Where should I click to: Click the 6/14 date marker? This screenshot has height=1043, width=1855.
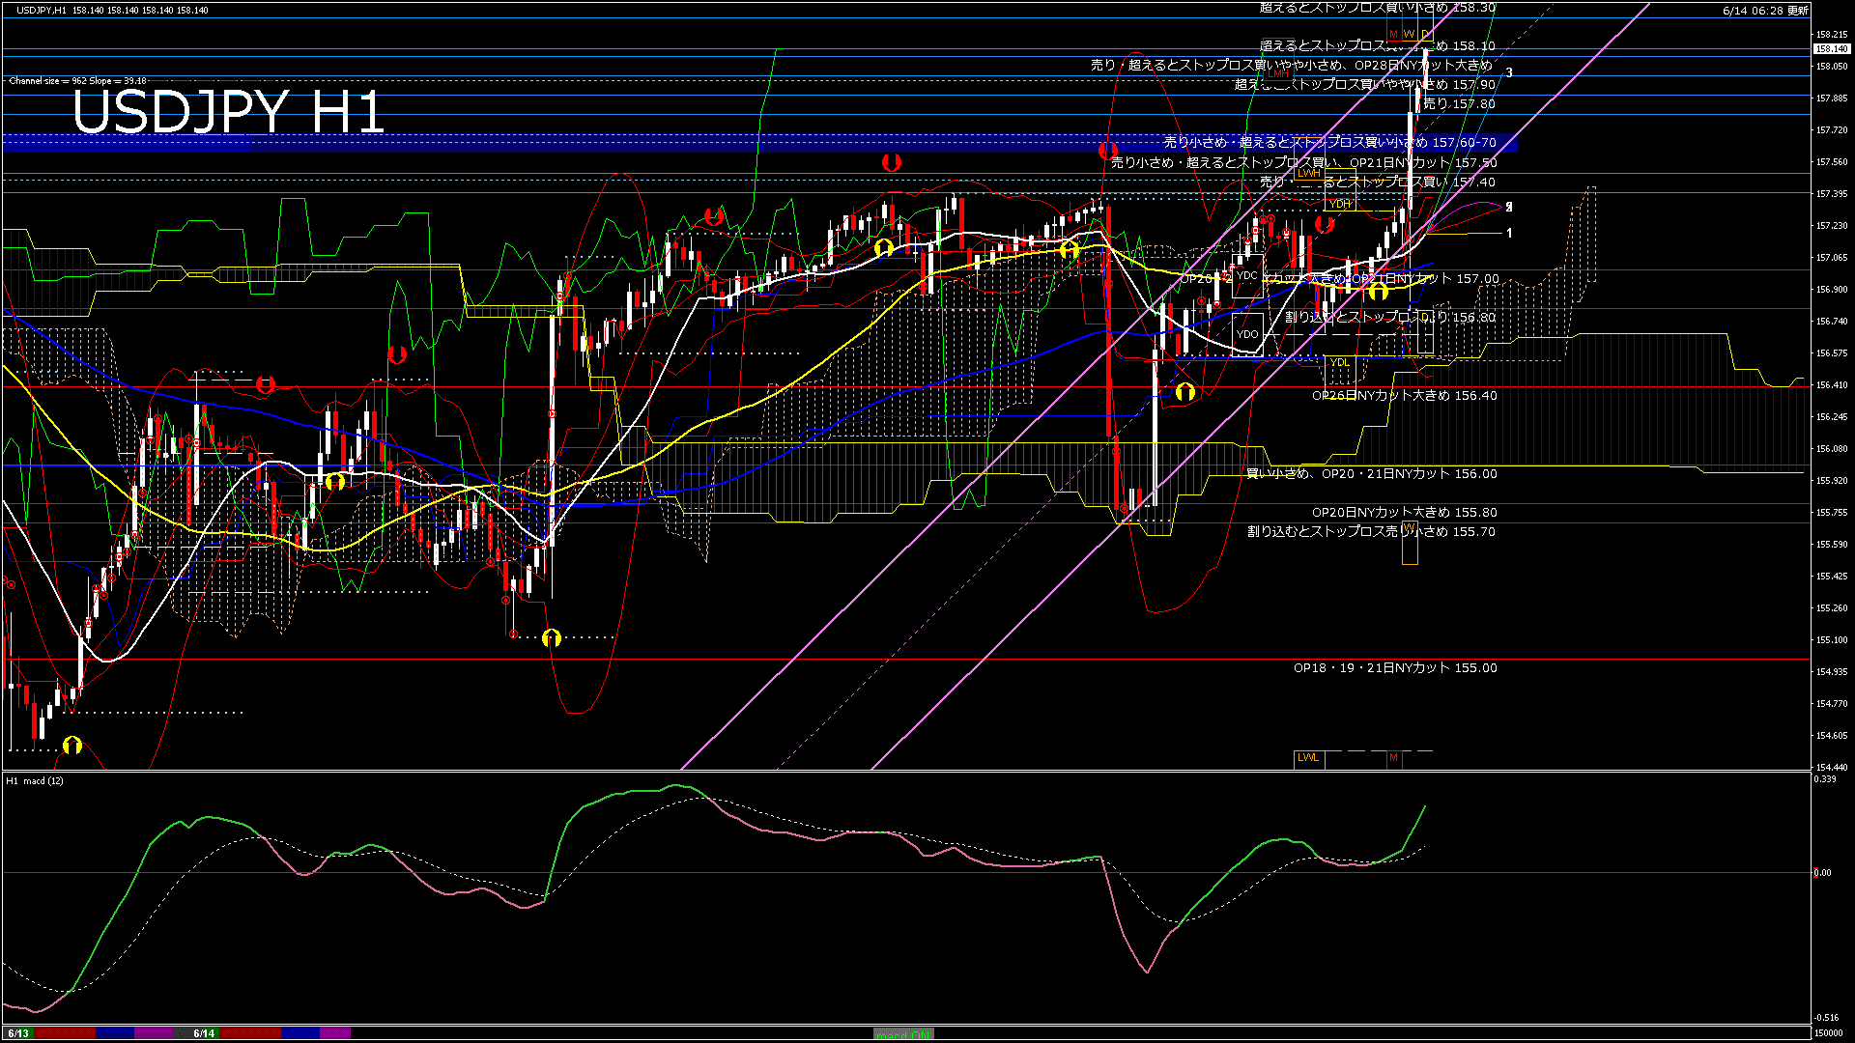pos(204,1033)
